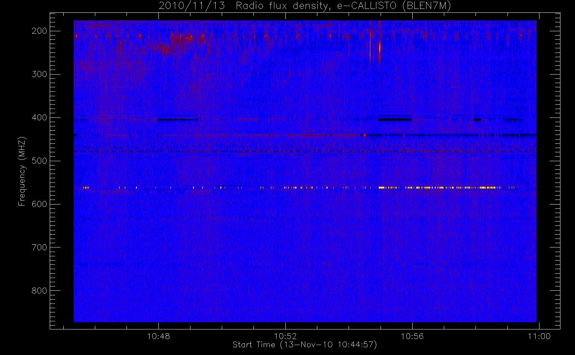This screenshot has height=355, width=575.
Task: Click the bright vertical radio burst near 10:55
Action: [x=380, y=48]
